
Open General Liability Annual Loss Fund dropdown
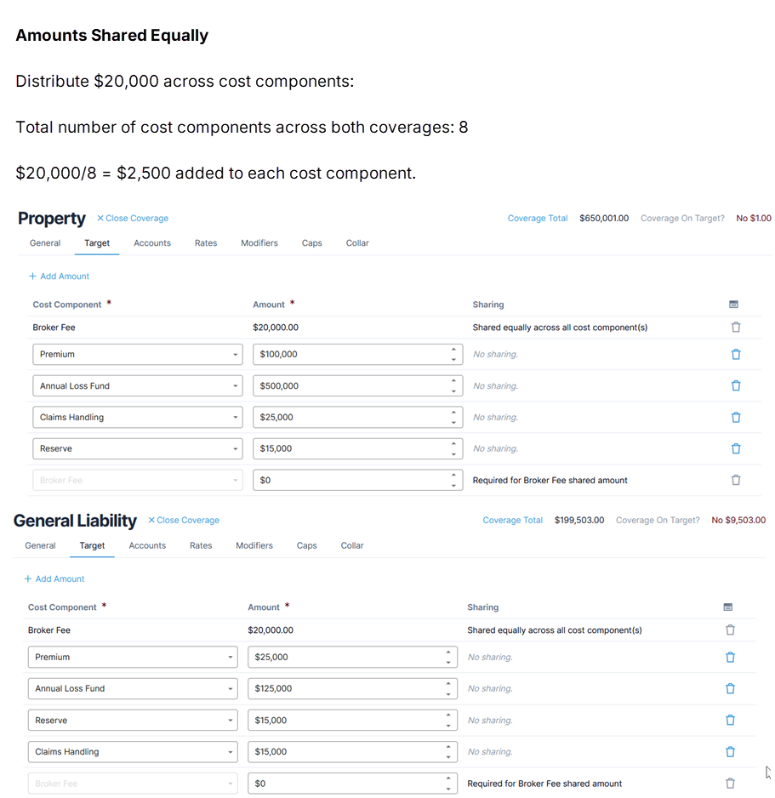(133, 689)
